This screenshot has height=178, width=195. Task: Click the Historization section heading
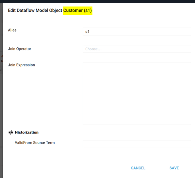27,132
